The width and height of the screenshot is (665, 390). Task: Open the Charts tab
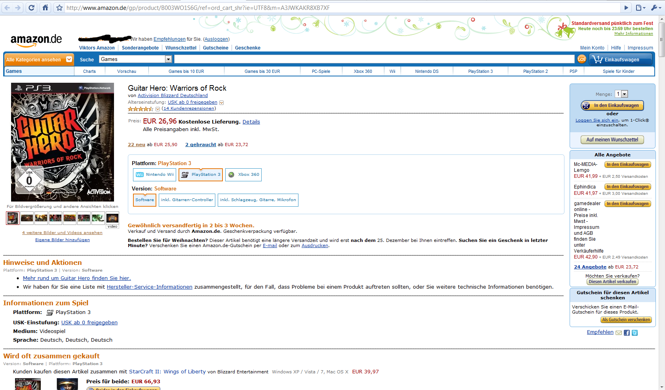click(89, 71)
